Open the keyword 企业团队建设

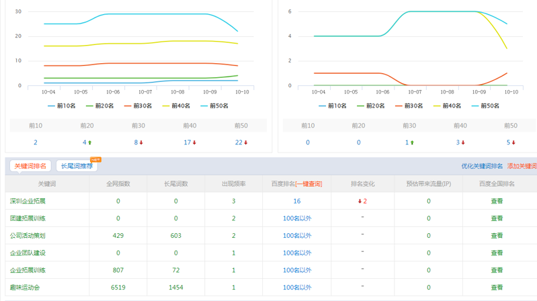point(28,253)
